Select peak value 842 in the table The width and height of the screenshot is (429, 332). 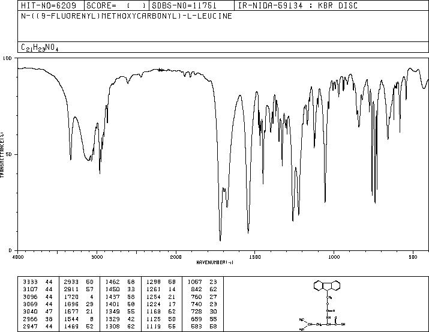(196, 289)
